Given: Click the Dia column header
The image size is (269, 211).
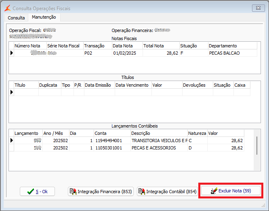Looking at the screenshot, I should tap(82, 133).
